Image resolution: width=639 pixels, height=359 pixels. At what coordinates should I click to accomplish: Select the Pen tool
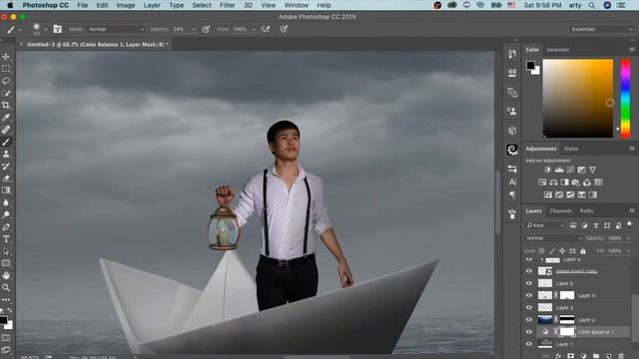pos(6,226)
